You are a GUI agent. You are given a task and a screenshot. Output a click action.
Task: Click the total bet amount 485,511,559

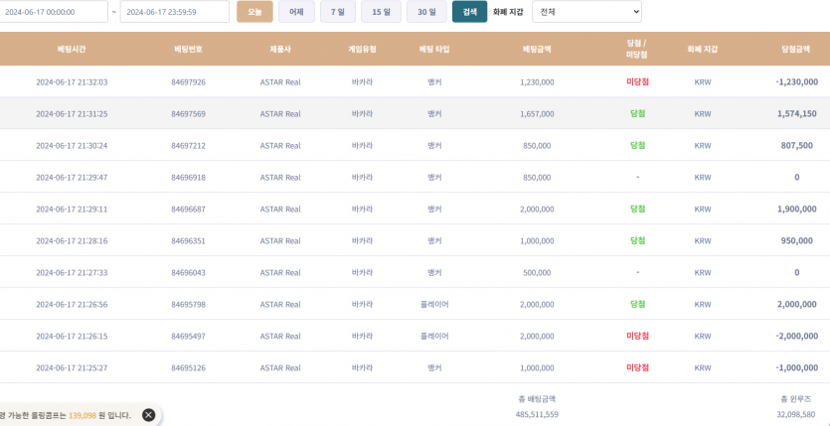[537, 415]
